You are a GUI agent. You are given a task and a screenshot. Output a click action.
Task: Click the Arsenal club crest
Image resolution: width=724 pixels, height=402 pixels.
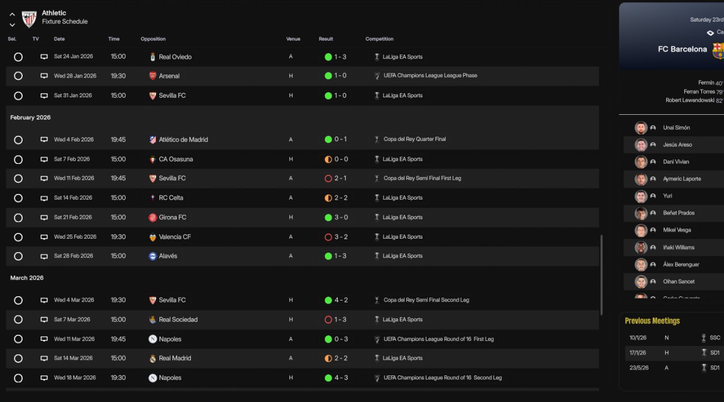(152, 76)
